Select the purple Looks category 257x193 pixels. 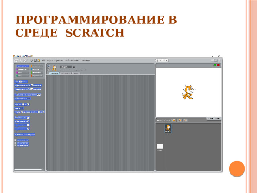click(x=22, y=69)
